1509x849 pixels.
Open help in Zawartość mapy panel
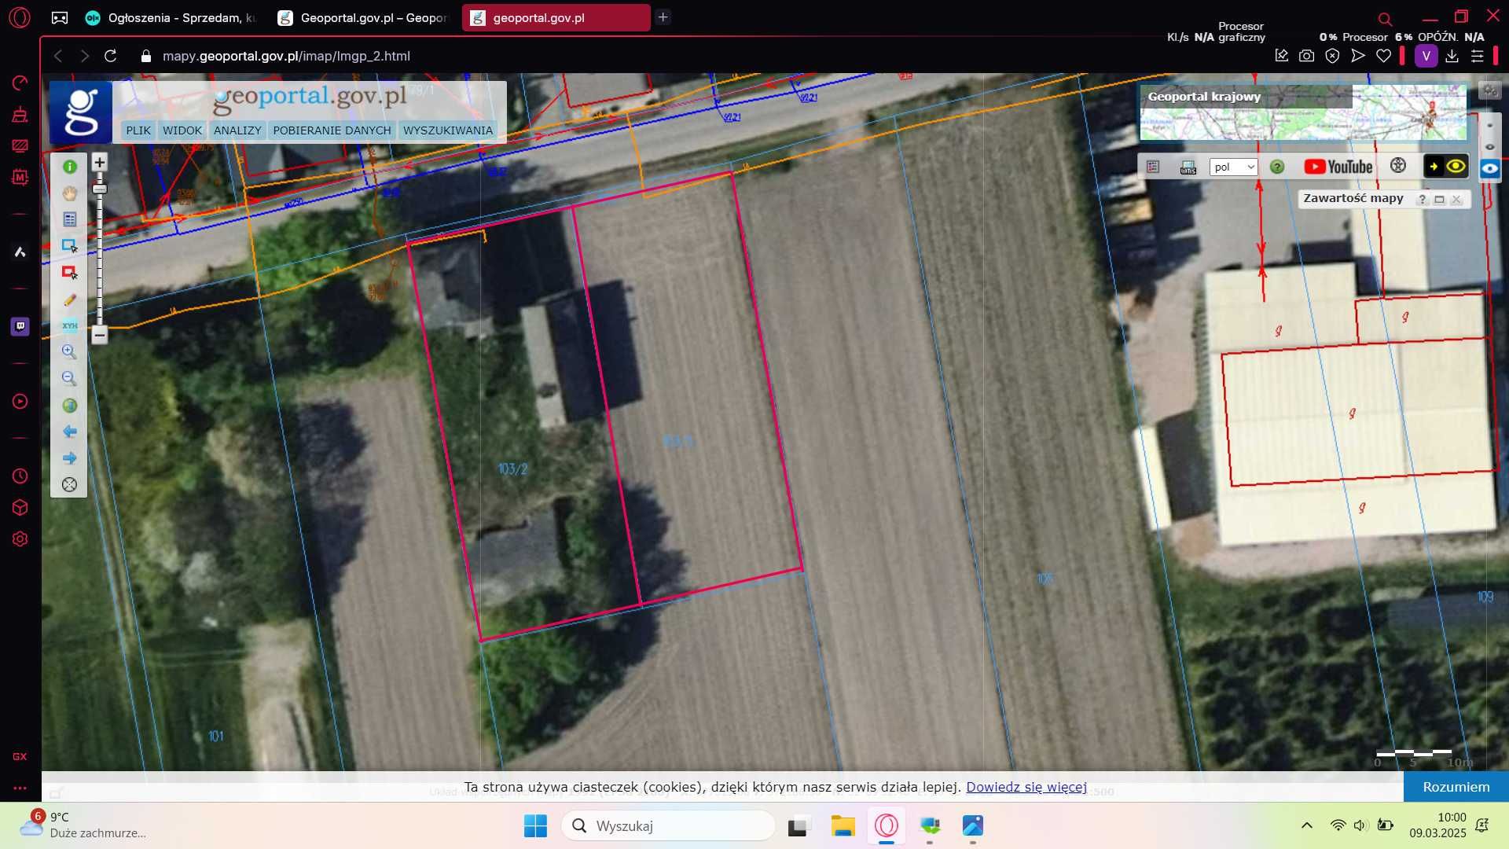(x=1422, y=200)
